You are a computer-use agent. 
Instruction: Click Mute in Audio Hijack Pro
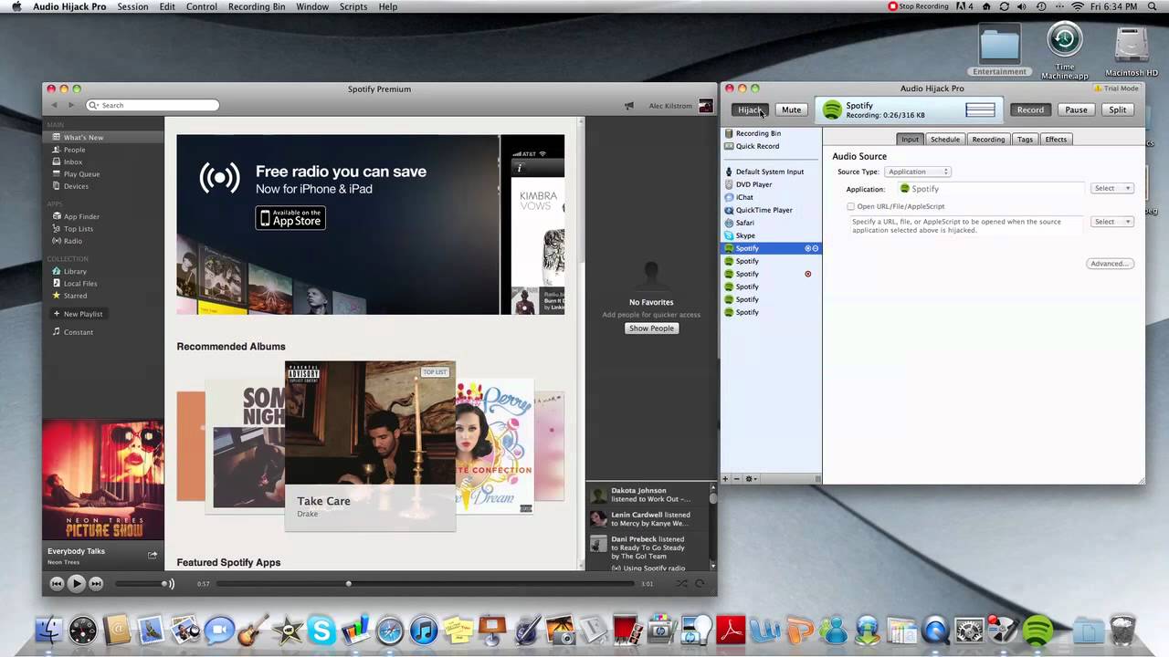[x=791, y=109]
